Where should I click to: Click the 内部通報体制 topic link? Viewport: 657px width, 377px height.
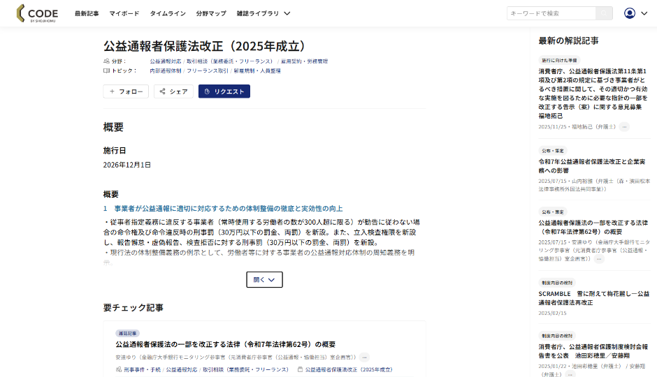pyautogui.click(x=165, y=71)
